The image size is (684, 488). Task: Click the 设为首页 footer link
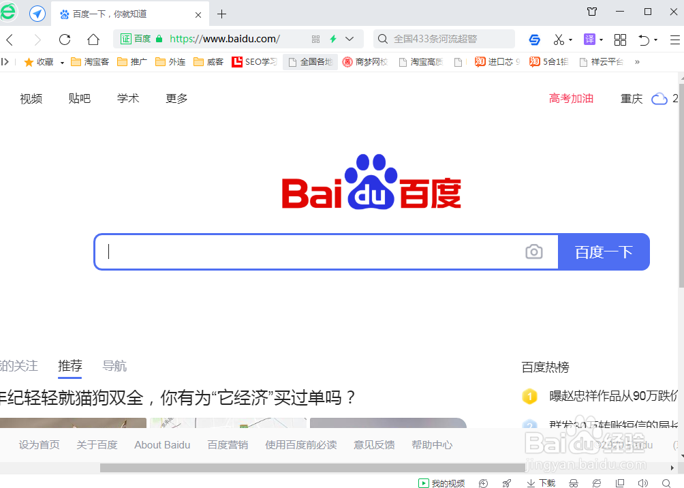click(40, 445)
